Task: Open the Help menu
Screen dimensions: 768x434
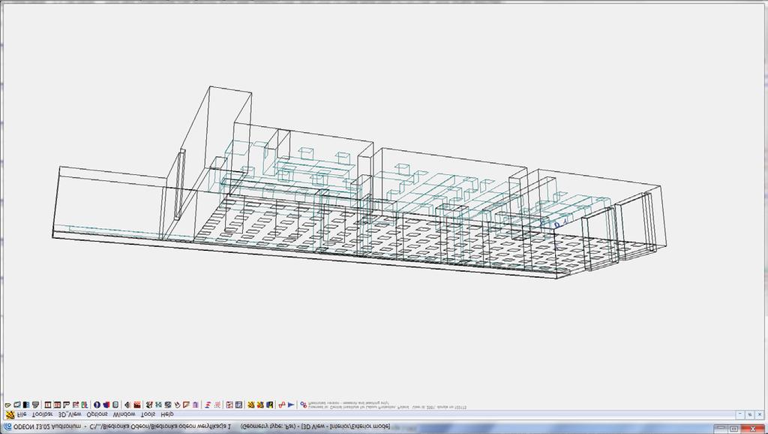Action: click(167, 415)
